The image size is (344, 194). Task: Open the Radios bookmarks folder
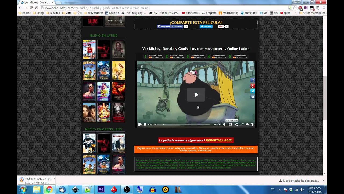point(24,13)
